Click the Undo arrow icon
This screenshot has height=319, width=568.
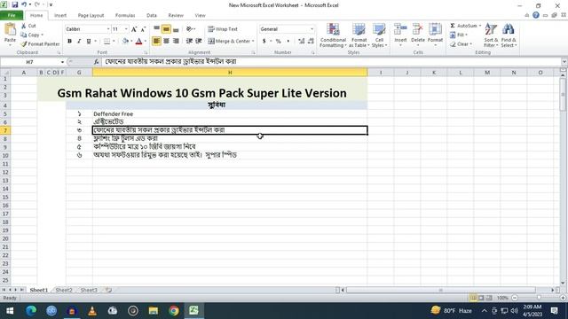[24, 4]
